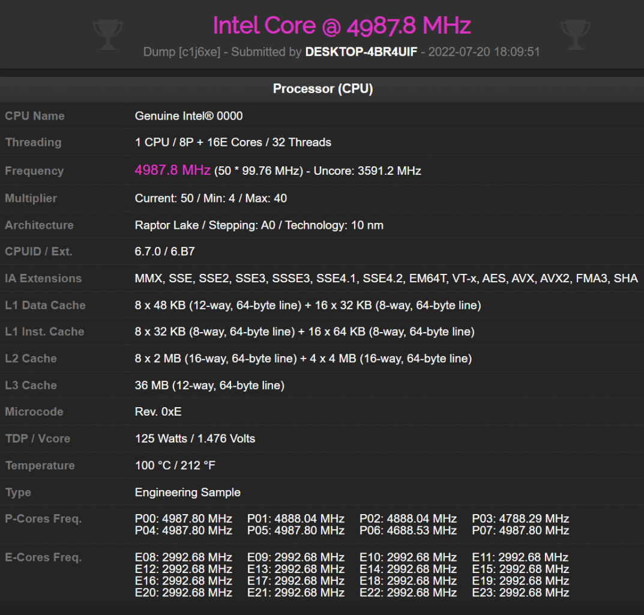644x615 pixels.
Task: Click the TDP / Vcore row label
Action: click(36, 438)
